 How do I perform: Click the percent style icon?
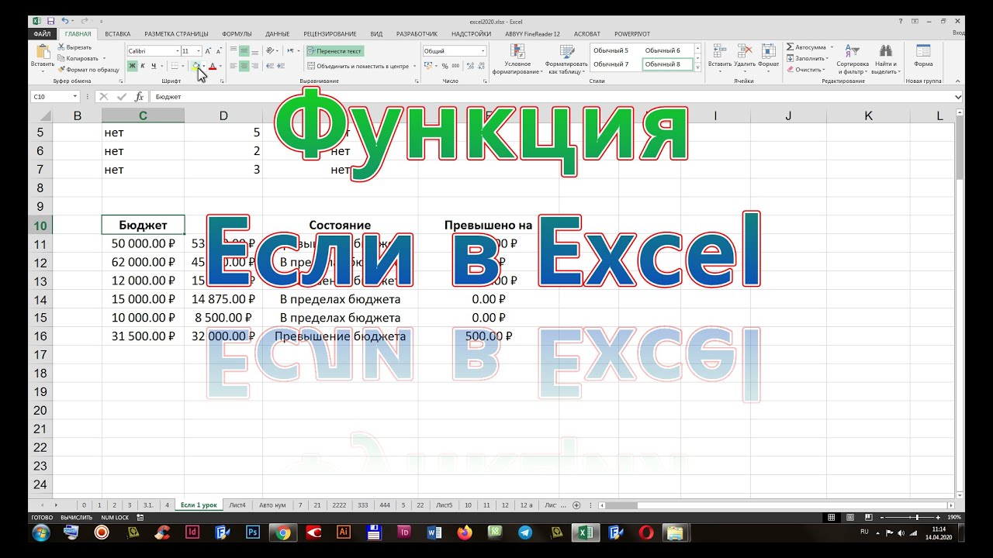point(445,66)
